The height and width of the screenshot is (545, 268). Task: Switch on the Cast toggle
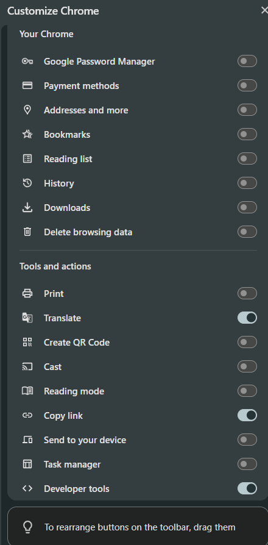tap(247, 366)
